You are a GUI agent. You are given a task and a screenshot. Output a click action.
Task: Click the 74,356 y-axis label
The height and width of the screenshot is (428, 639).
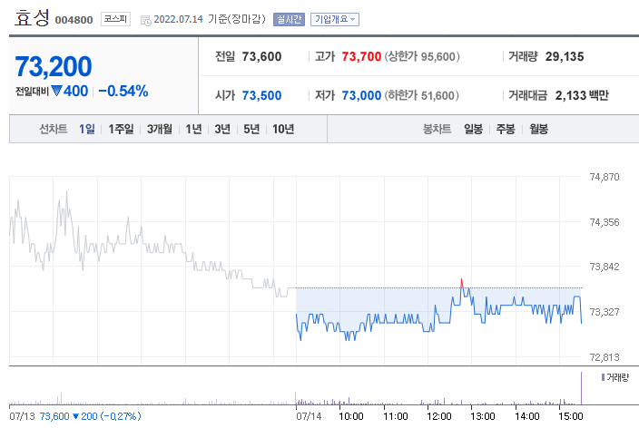[605, 222]
